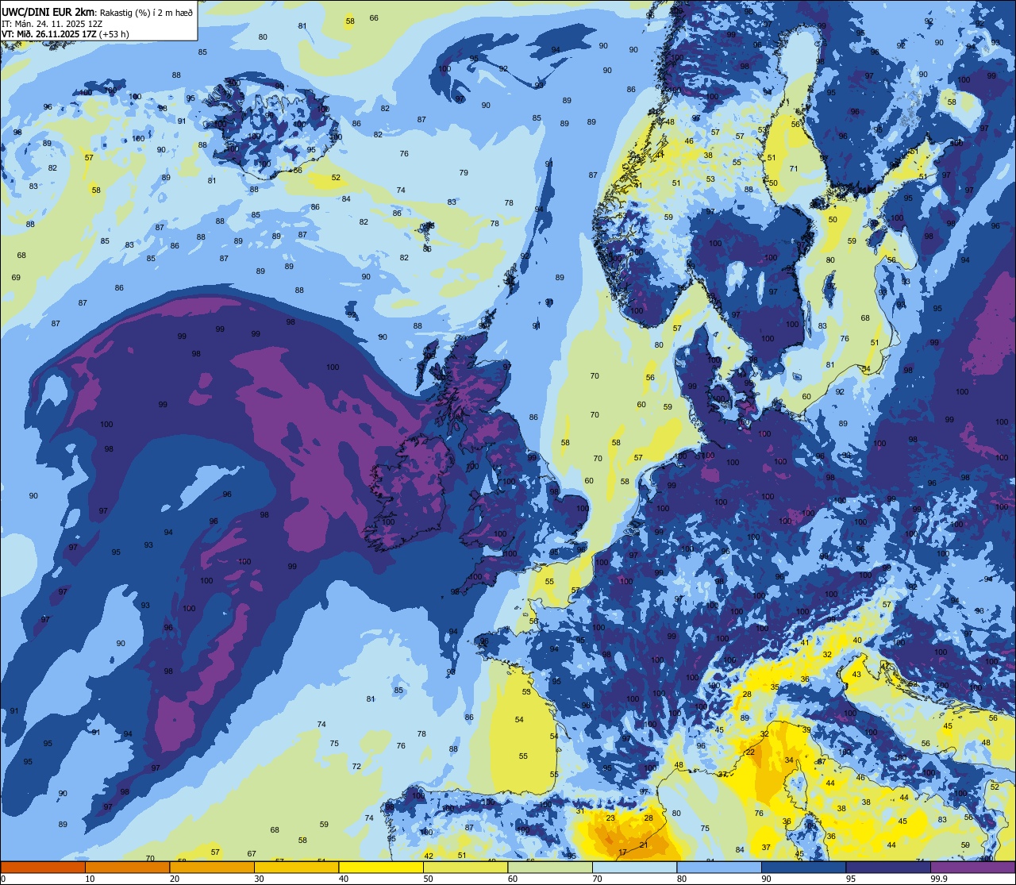
Task: Click the humidity value 69 at the left edge
Action: tap(16, 277)
